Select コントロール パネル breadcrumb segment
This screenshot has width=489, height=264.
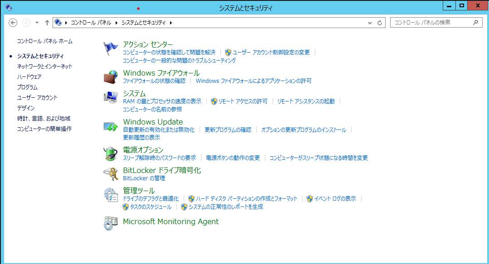tap(91, 23)
